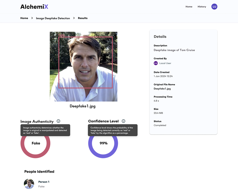
Task: Open the Deepfake1.jpg preview image
Action: [x=84, y=66]
